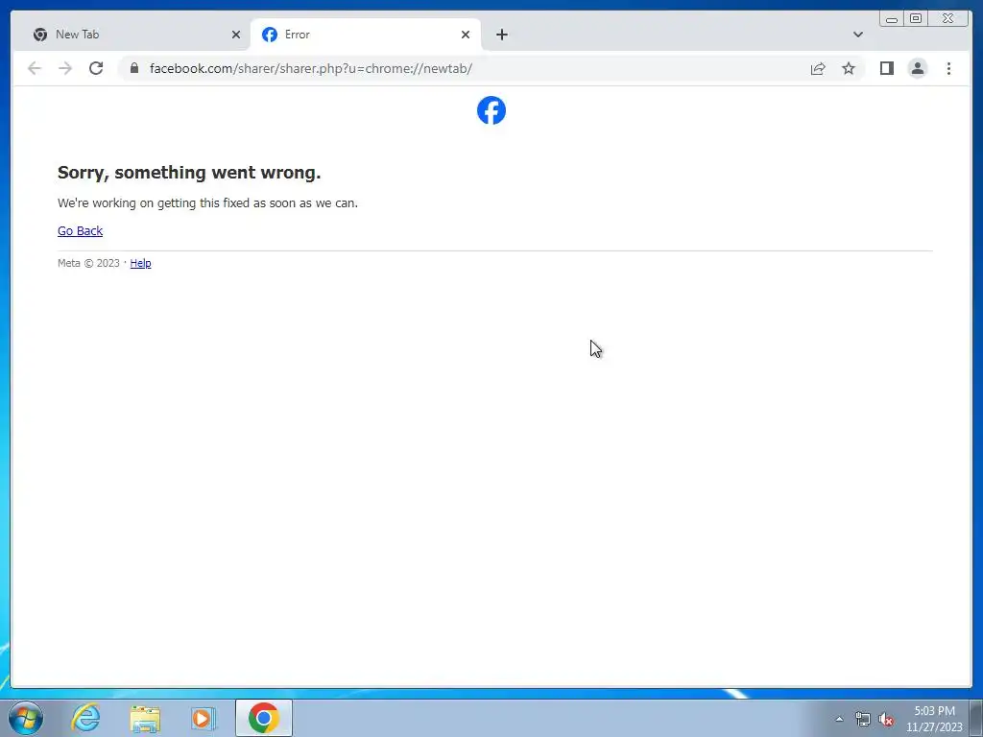This screenshot has height=737, width=983.
Task: Share this page icon in address bar
Action: point(818,68)
